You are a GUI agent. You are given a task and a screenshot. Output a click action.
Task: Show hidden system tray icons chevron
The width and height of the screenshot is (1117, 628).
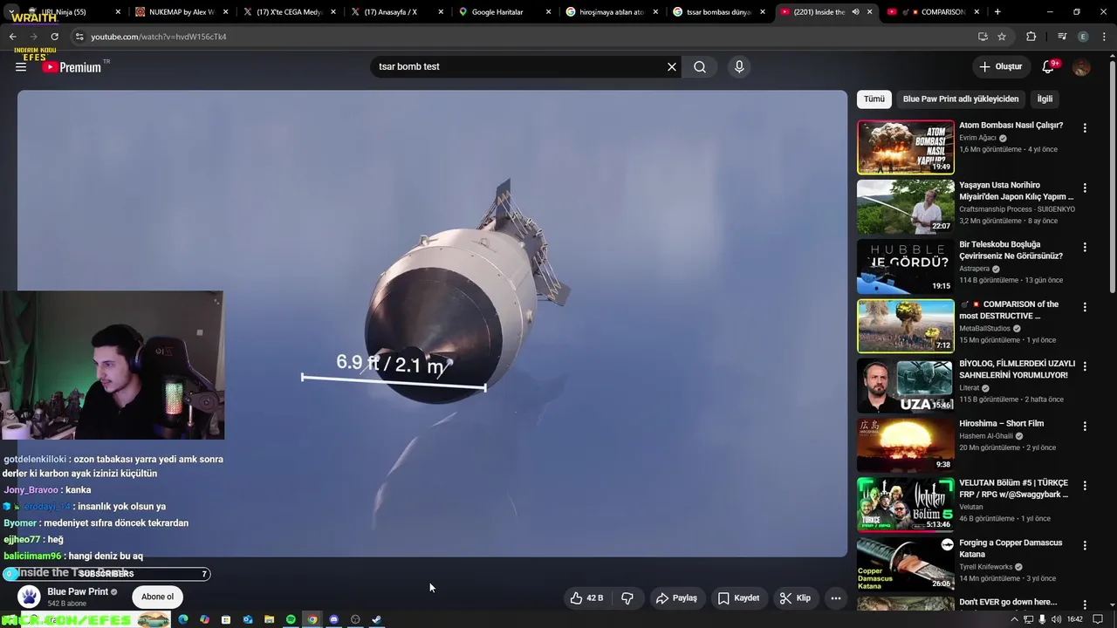pyautogui.click(x=1014, y=619)
